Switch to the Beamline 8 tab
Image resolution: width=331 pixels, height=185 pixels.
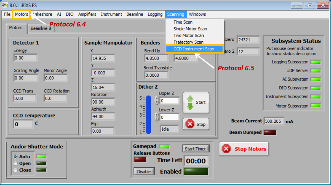41,28
